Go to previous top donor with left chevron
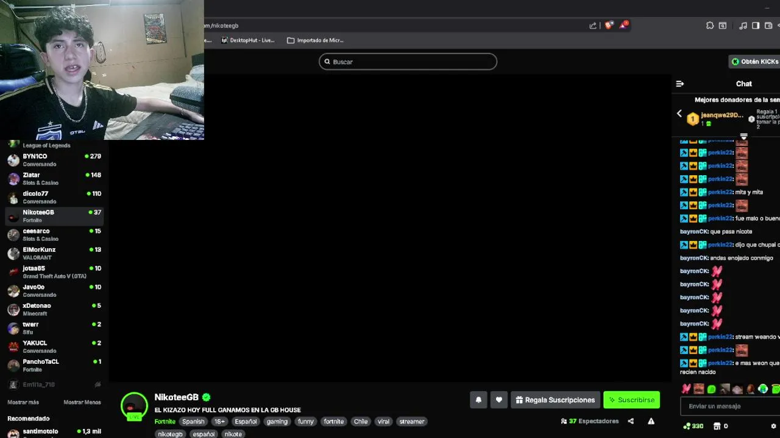Viewport: 780px width, 438px height. (679, 114)
